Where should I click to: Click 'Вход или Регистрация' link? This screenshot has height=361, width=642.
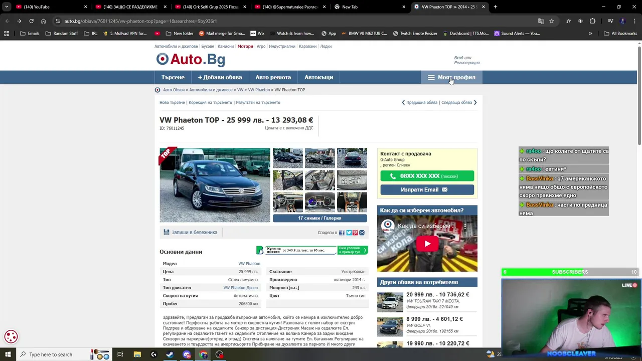(467, 60)
